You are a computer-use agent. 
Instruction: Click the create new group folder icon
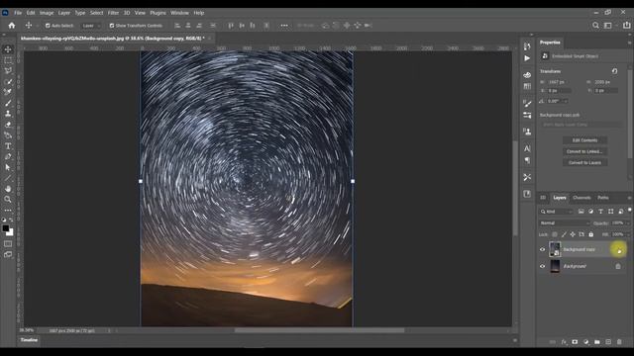pos(597,342)
